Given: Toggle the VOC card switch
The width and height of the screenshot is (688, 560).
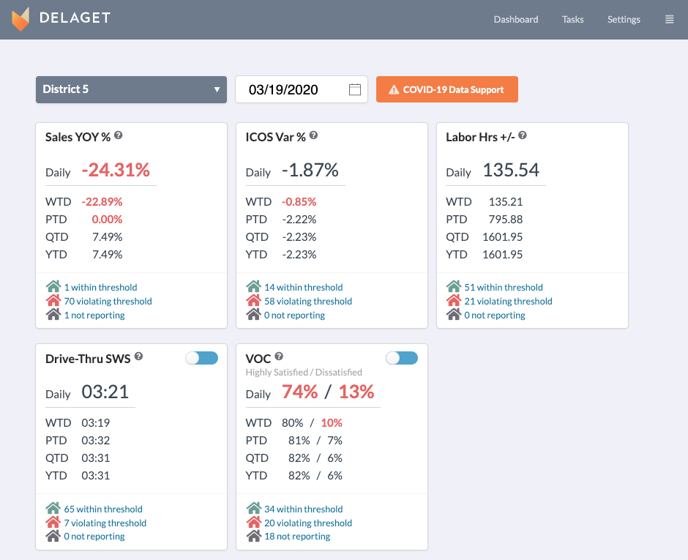Looking at the screenshot, I should pos(402,357).
